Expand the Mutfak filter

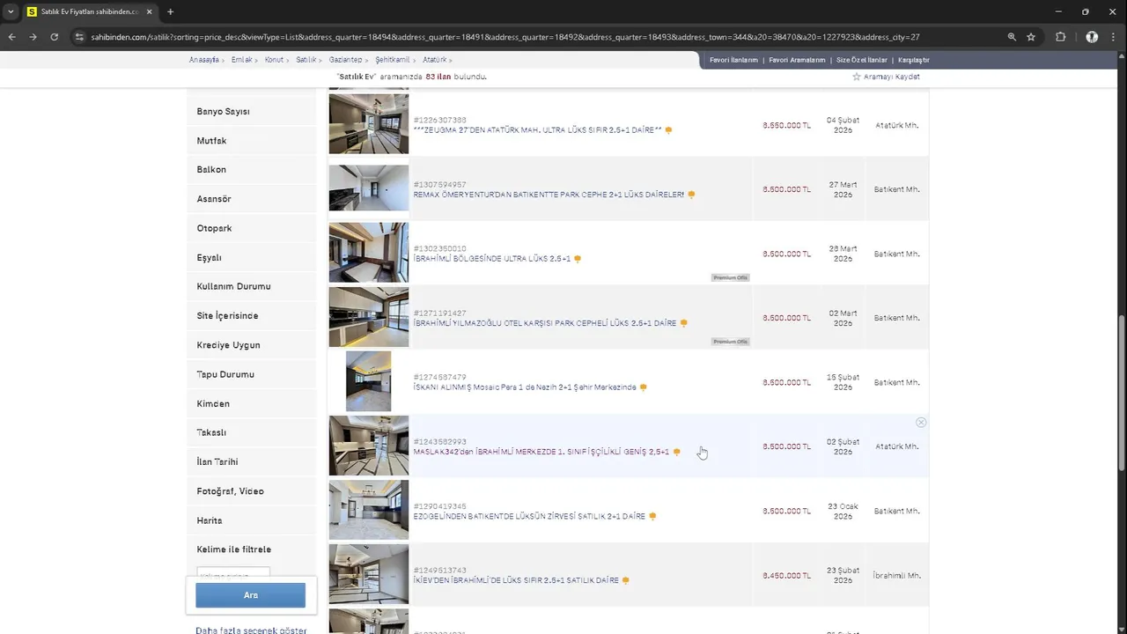pos(250,141)
